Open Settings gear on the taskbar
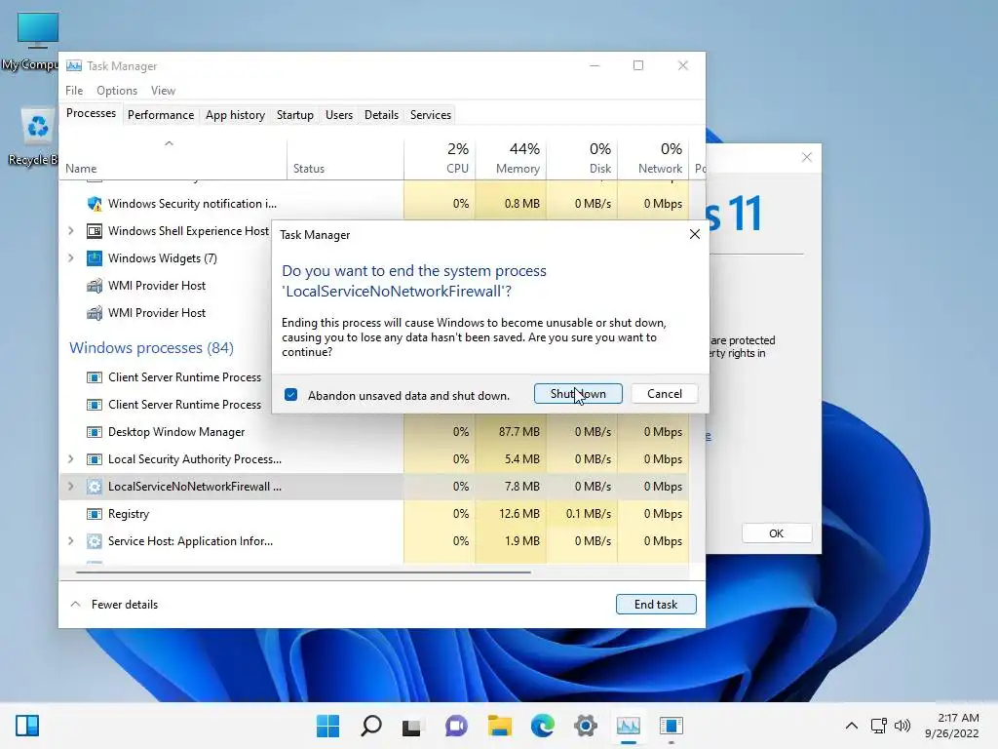Image resolution: width=998 pixels, height=749 pixels. tap(586, 726)
